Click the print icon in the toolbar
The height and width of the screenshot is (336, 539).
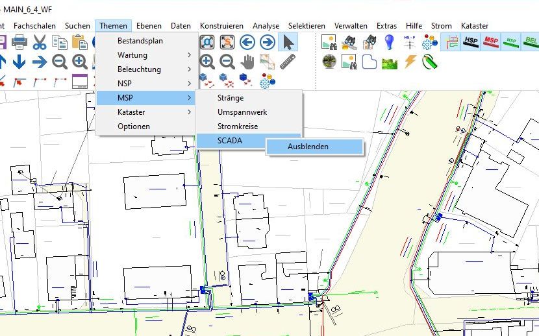tap(19, 43)
